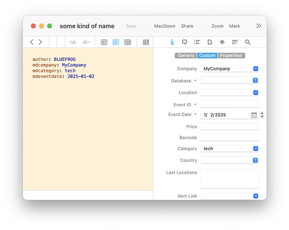289x230 pixels.
Task: Switch to the Properties tab
Action: (x=231, y=56)
